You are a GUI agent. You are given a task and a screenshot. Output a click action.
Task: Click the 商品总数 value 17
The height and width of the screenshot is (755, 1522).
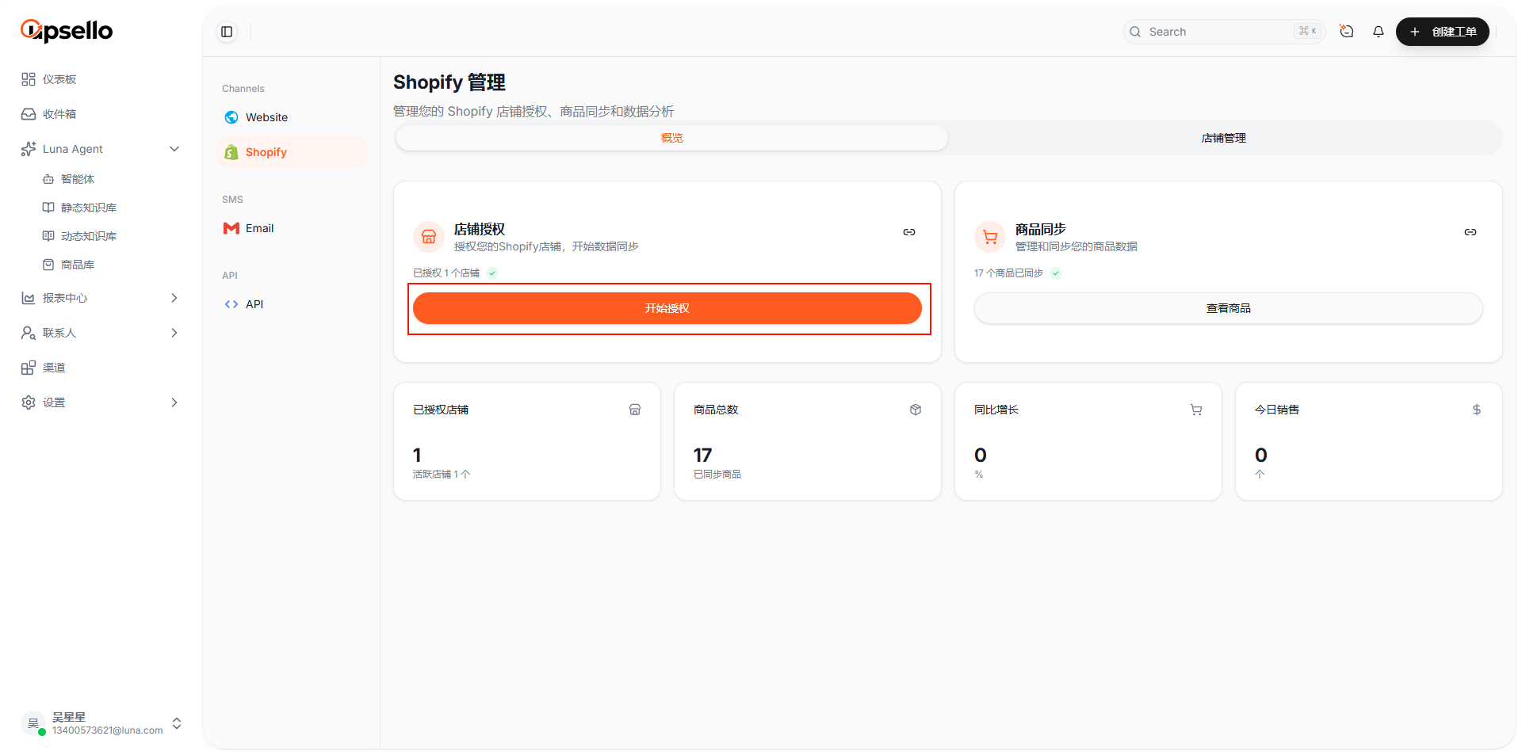(x=702, y=456)
